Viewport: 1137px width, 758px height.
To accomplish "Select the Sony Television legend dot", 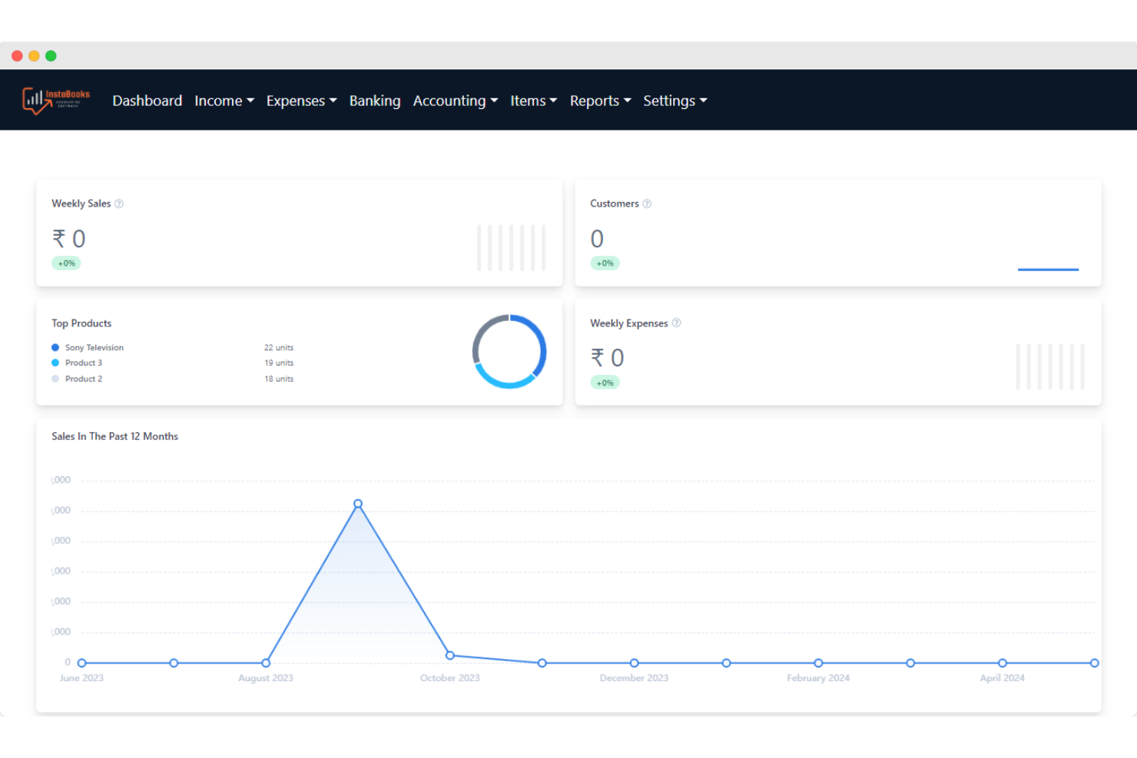I will click(x=55, y=348).
